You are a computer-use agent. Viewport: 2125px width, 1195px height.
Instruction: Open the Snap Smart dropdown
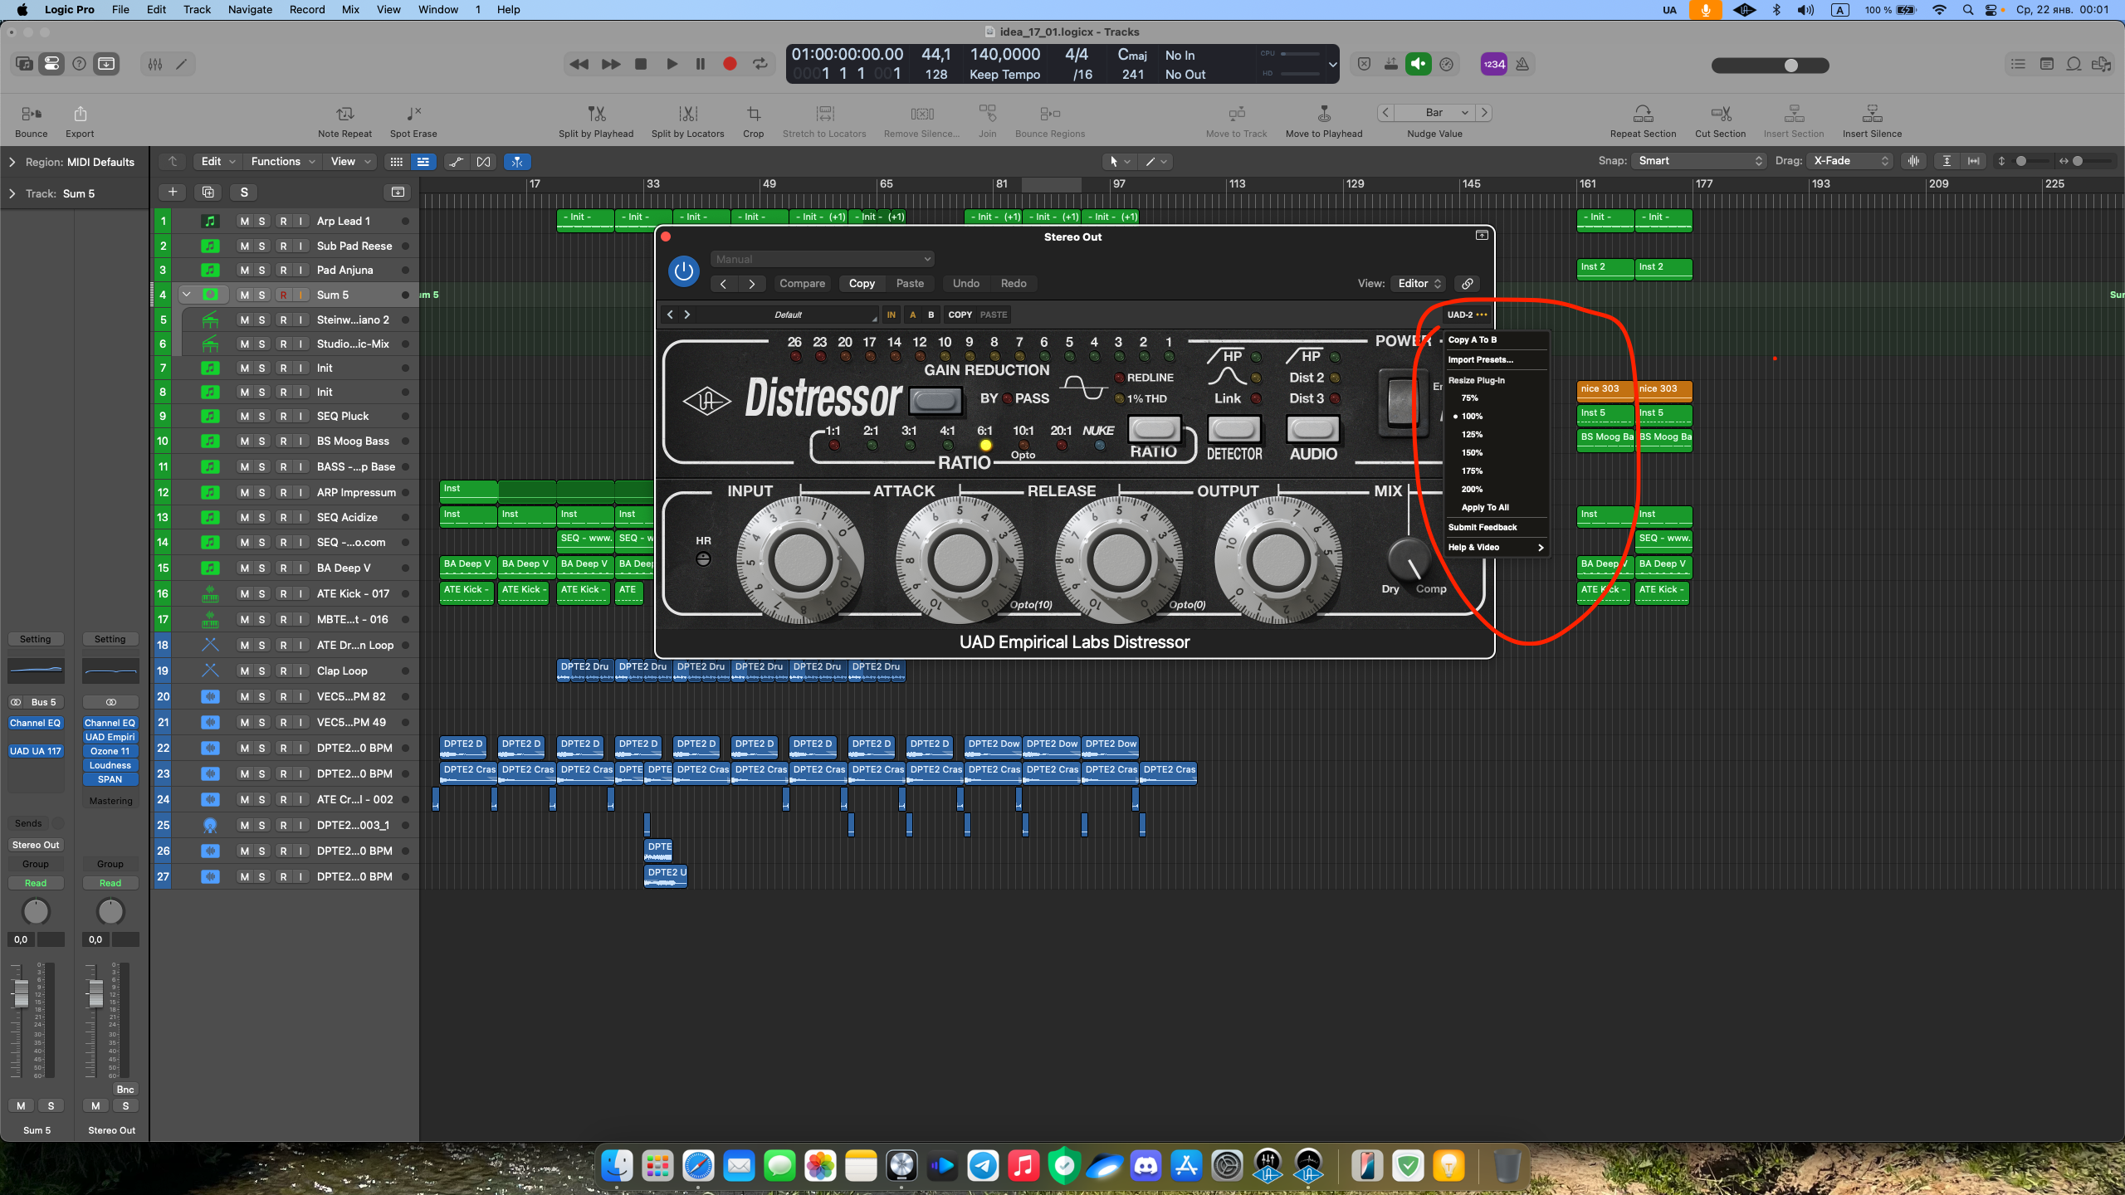tap(1698, 161)
